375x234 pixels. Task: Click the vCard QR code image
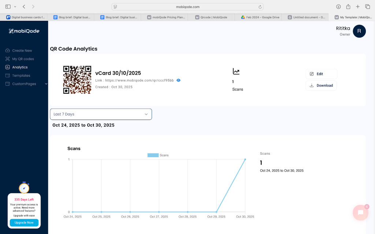pyautogui.click(x=77, y=80)
